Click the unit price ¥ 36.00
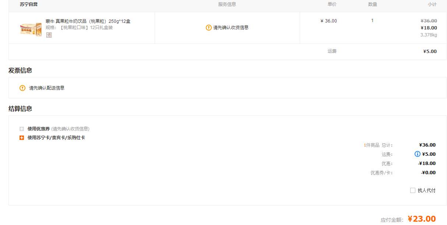 pyautogui.click(x=329, y=21)
